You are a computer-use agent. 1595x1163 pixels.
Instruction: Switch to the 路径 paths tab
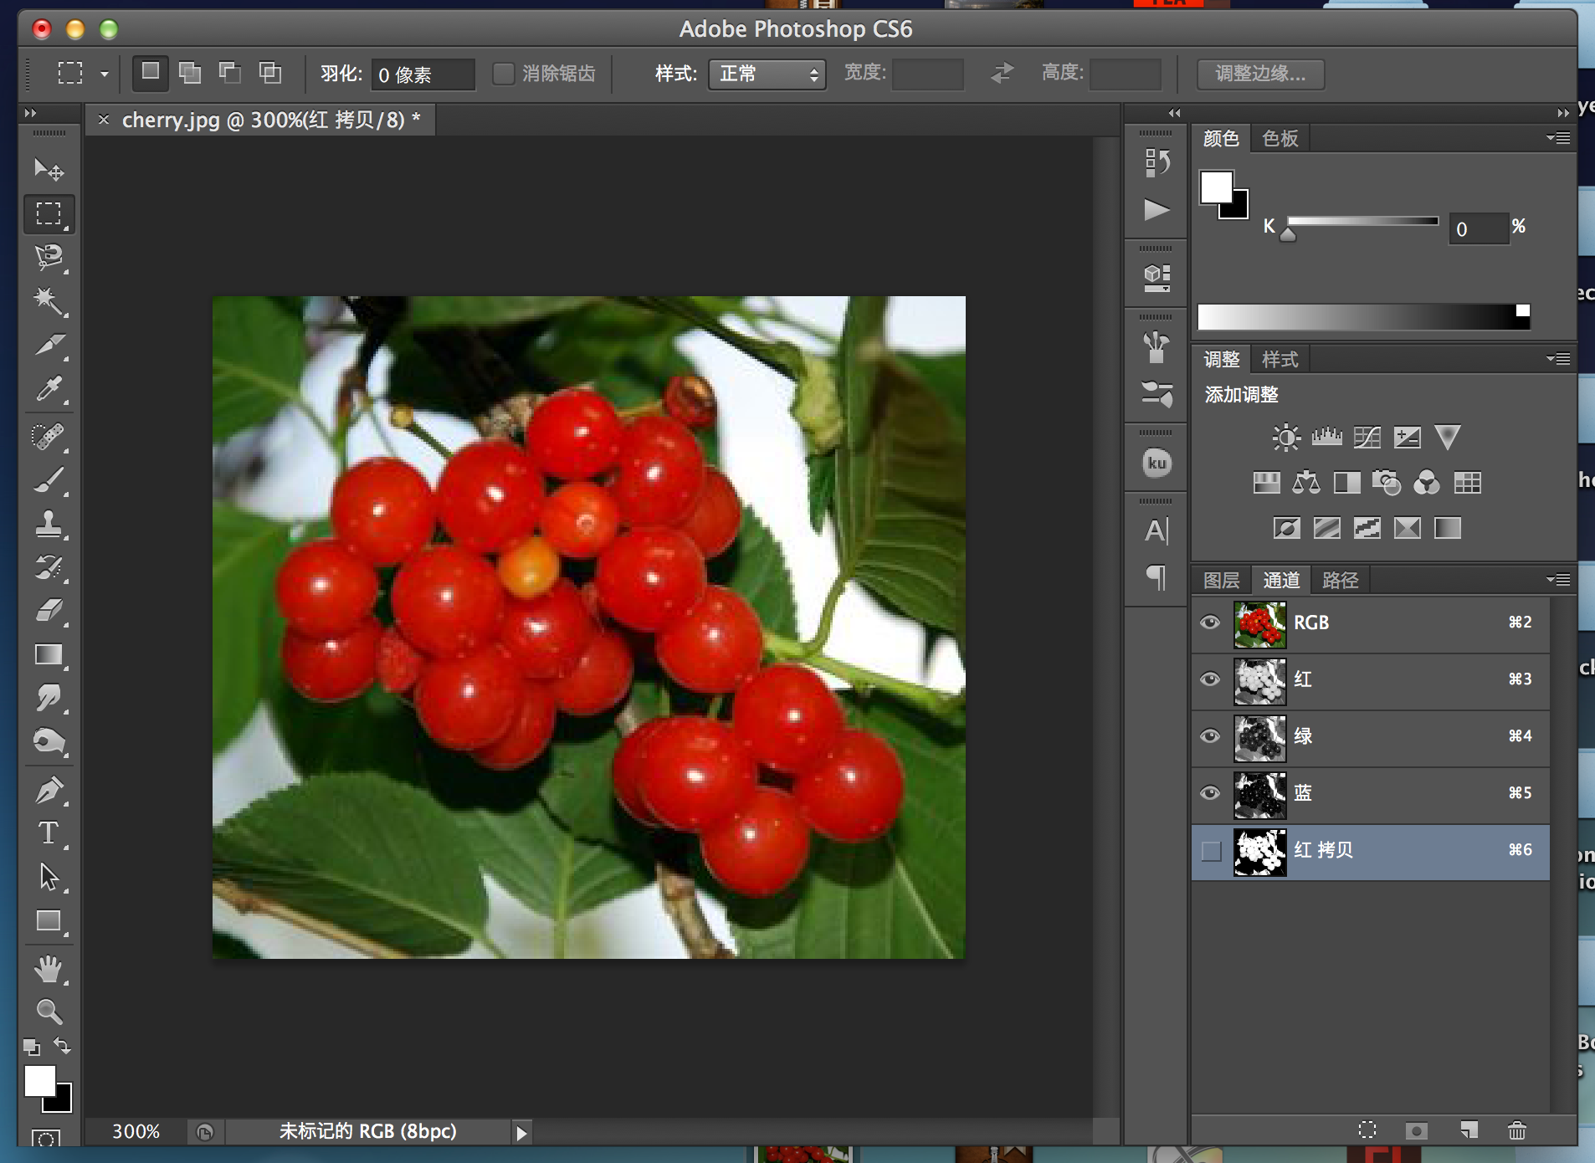tap(1341, 581)
